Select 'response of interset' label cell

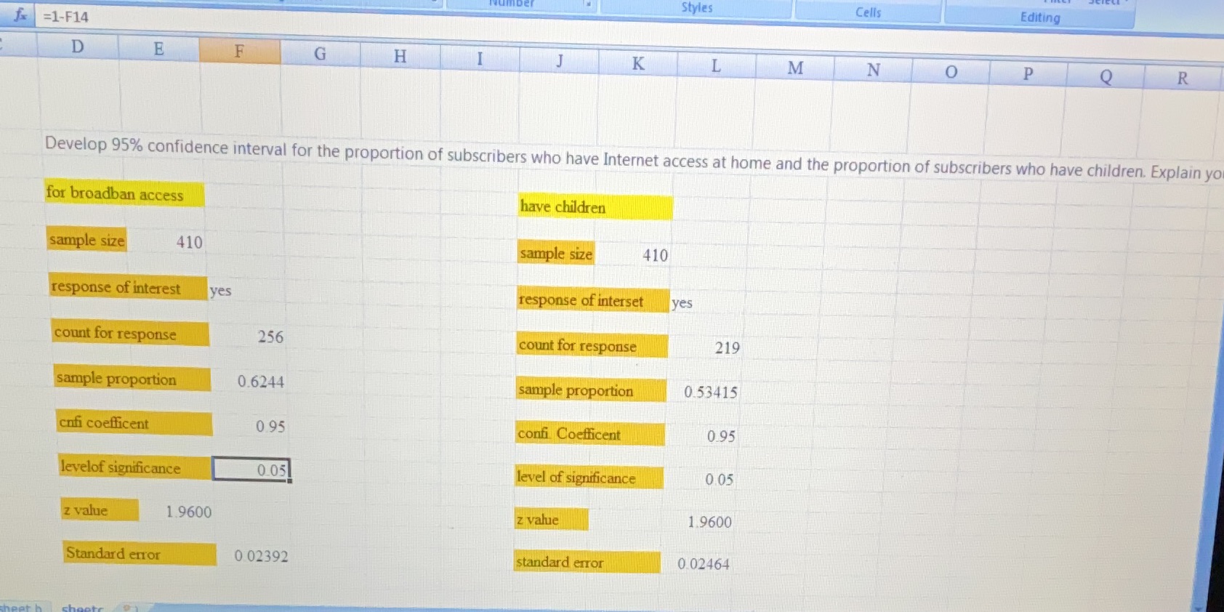[594, 300]
